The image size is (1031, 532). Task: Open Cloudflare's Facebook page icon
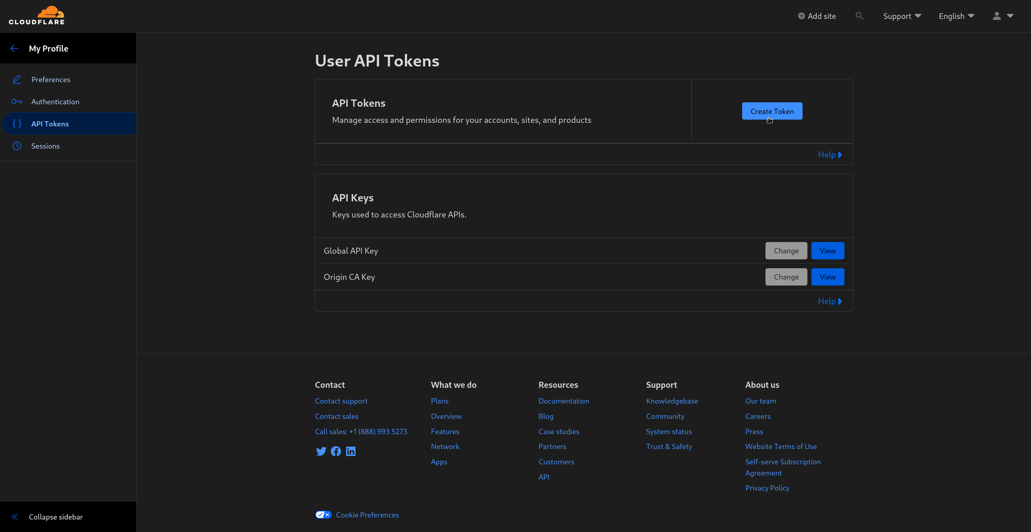click(x=336, y=451)
